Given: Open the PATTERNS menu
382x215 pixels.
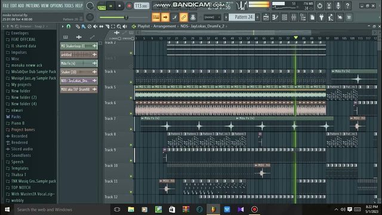Looking at the screenshot, I should tap(32, 5).
